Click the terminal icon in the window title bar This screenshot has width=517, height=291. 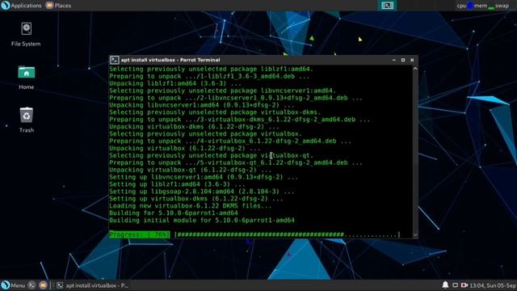point(114,60)
